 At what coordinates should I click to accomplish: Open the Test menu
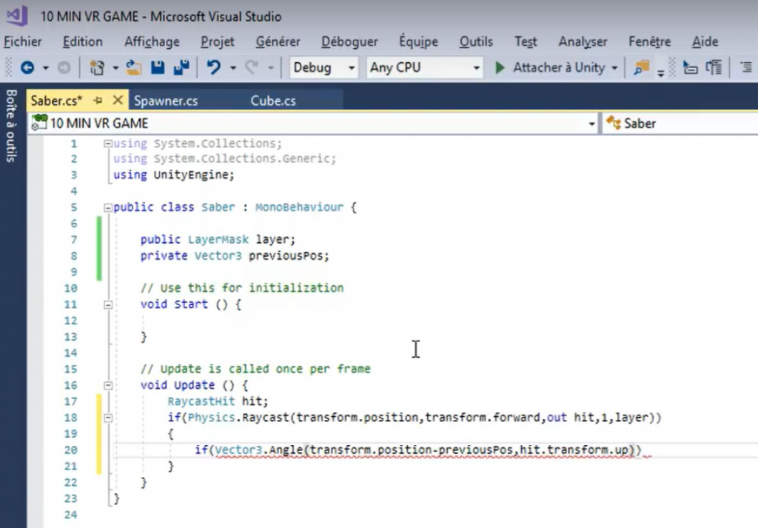click(526, 41)
